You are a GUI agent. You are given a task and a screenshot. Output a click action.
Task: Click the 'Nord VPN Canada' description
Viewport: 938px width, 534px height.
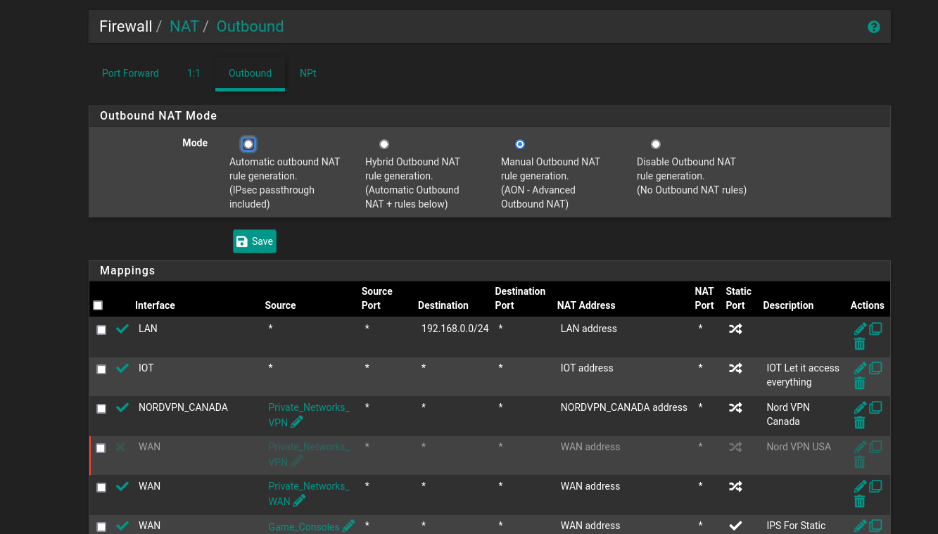point(788,414)
